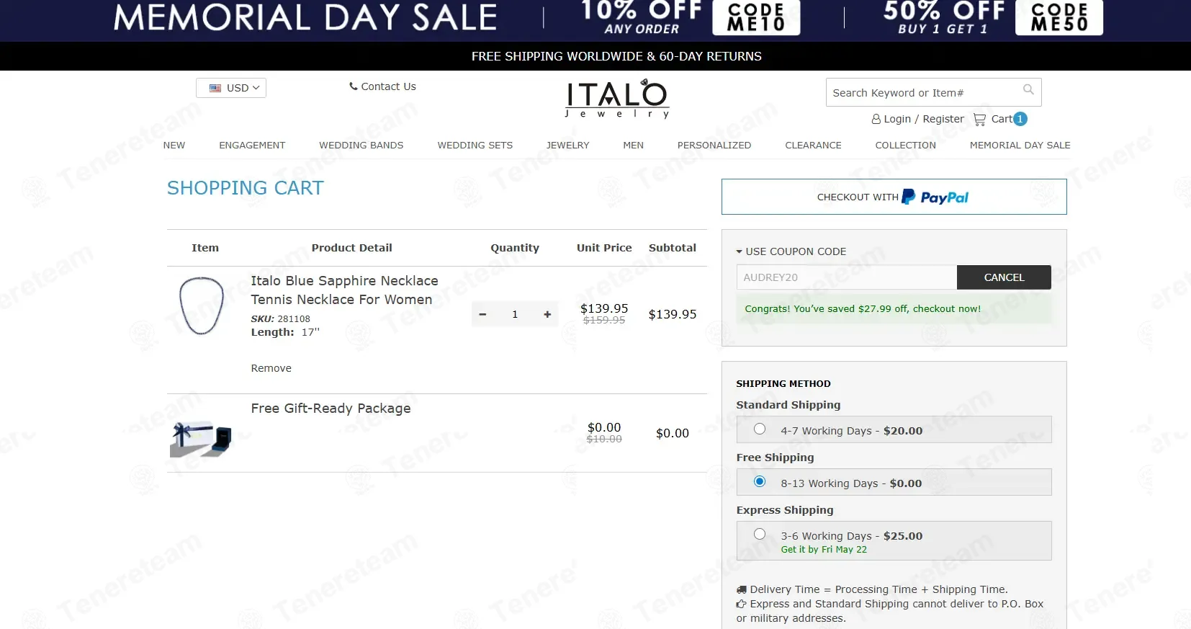
Task: Collapse the Use Coupon Code section
Action: click(791, 251)
